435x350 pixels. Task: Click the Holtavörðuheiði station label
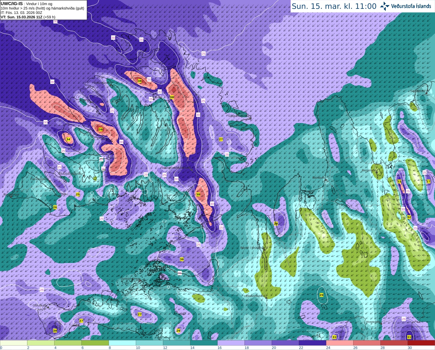click(x=255, y=296)
